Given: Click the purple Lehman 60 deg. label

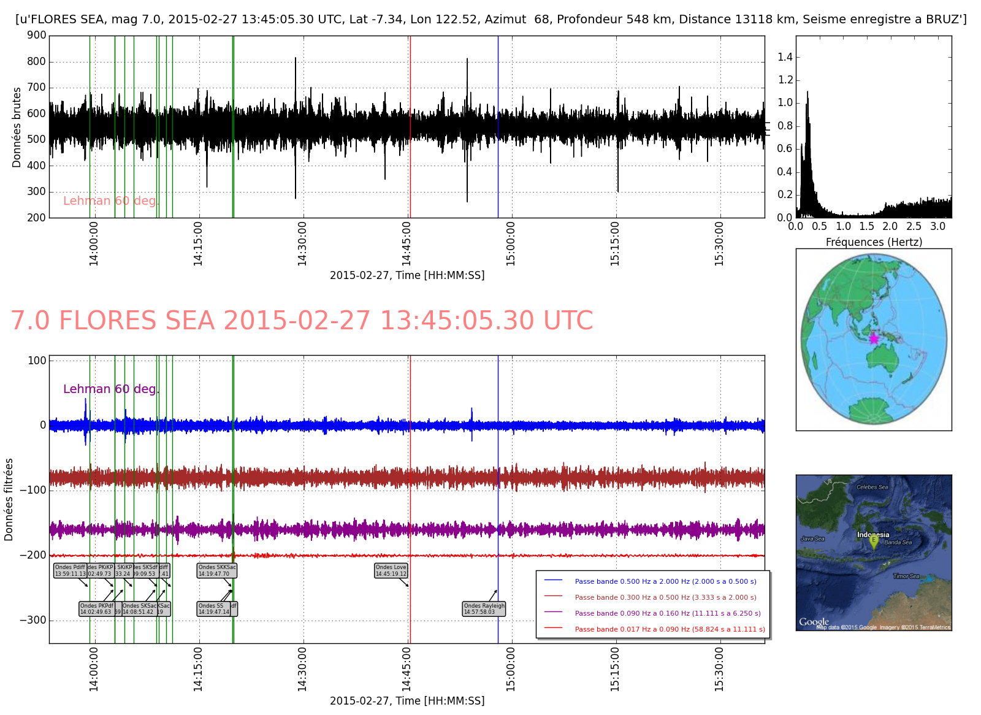Looking at the screenshot, I should point(110,389).
